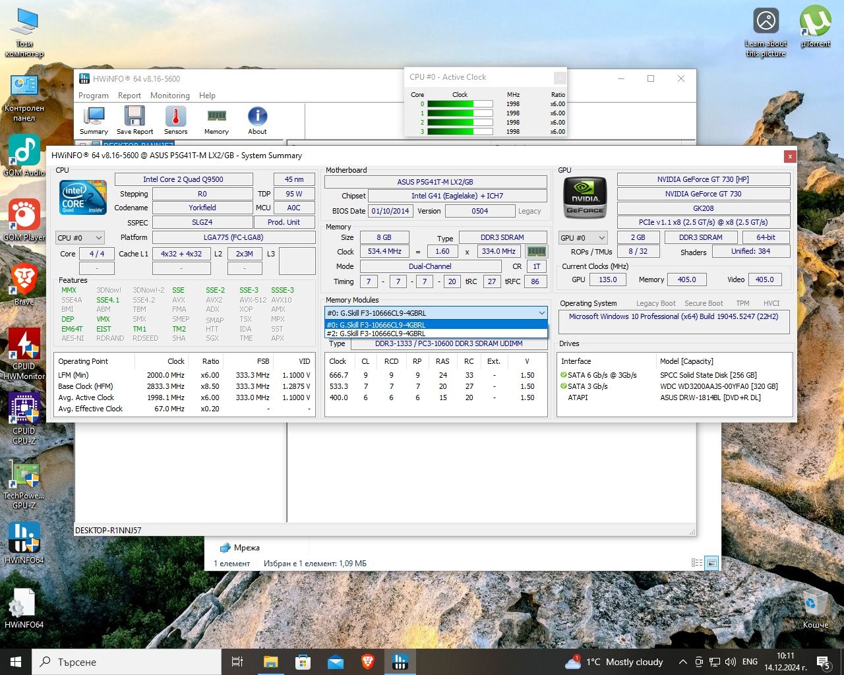Click HWiNFO icon in taskbar

pyautogui.click(x=400, y=662)
